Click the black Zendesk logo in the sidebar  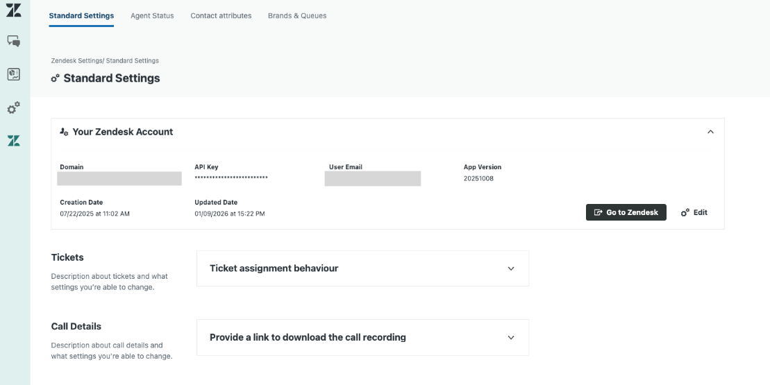point(14,10)
